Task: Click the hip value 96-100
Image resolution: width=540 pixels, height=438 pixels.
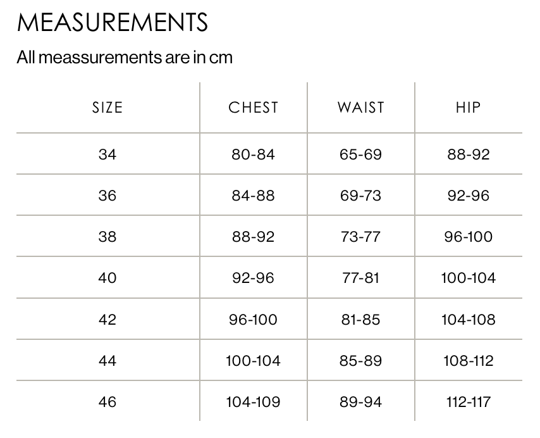Action: point(469,236)
